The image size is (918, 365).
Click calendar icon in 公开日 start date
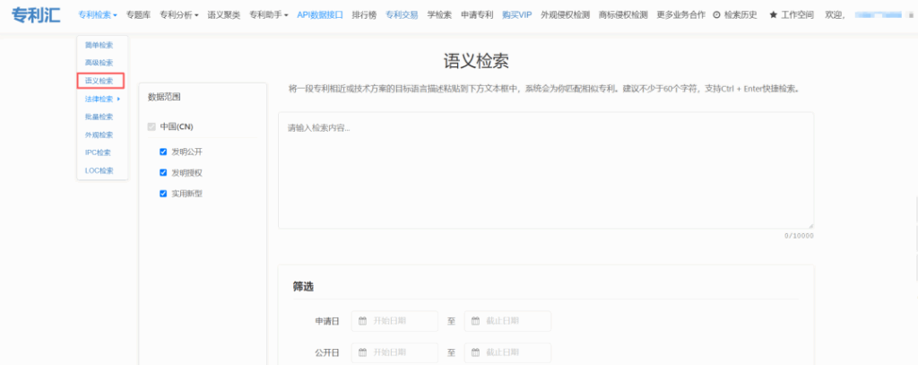(363, 353)
